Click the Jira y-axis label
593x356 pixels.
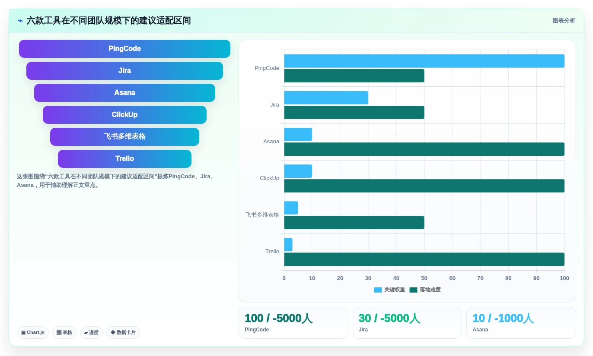coord(274,105)
